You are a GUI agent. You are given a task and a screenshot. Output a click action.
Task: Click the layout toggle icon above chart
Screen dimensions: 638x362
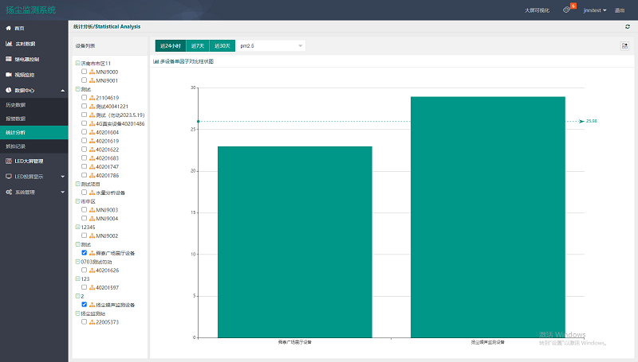(624, 45)
